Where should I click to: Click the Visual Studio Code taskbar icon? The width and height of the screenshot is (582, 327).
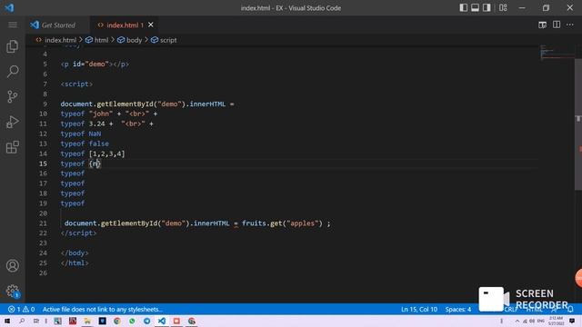pyautogui.click(x=162, y=321)
